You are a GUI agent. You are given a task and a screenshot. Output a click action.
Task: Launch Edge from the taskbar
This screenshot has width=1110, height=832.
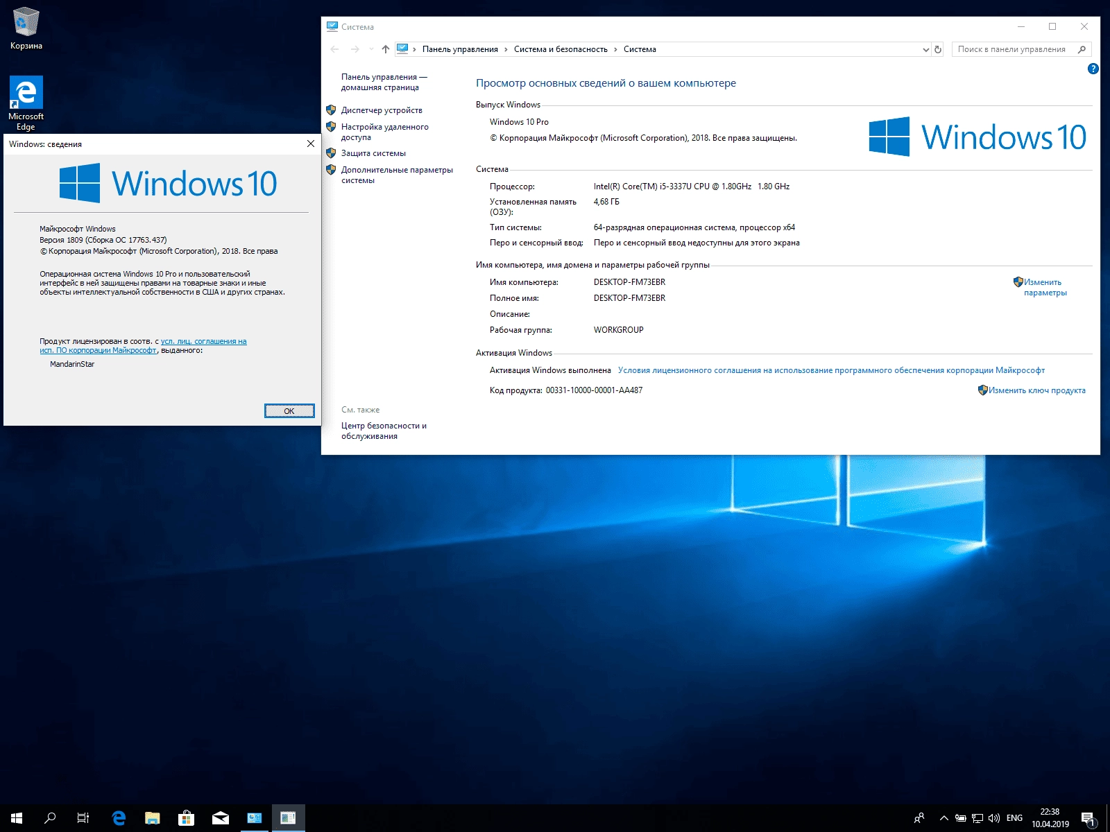click(119, 818)
